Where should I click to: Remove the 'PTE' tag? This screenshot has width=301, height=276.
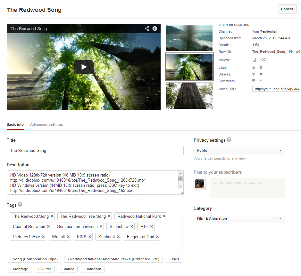coord(152,226)
